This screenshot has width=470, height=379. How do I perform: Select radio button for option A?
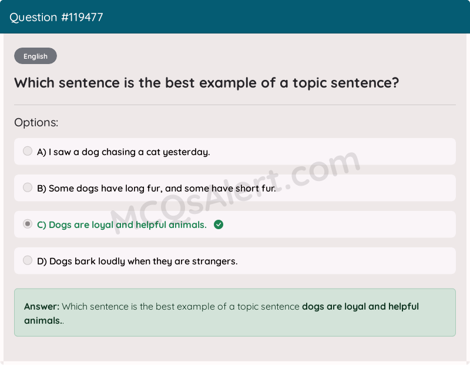click(x=28, y=151)
